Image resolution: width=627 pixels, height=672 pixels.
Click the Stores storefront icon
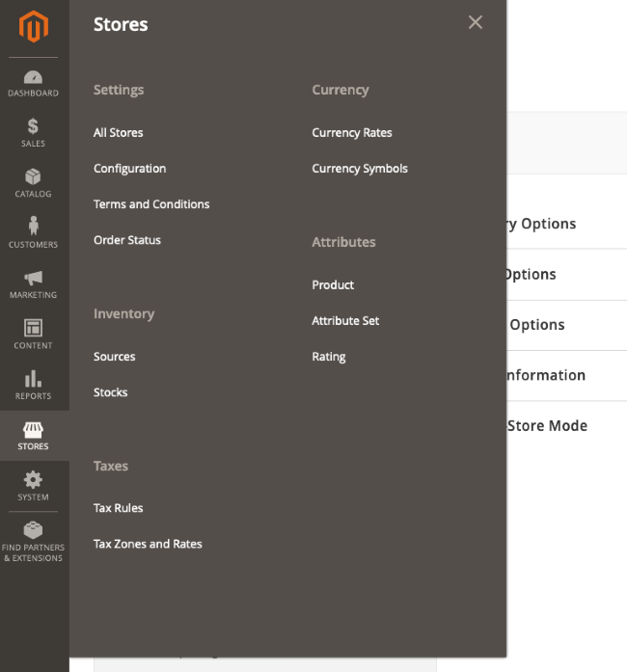34,430
